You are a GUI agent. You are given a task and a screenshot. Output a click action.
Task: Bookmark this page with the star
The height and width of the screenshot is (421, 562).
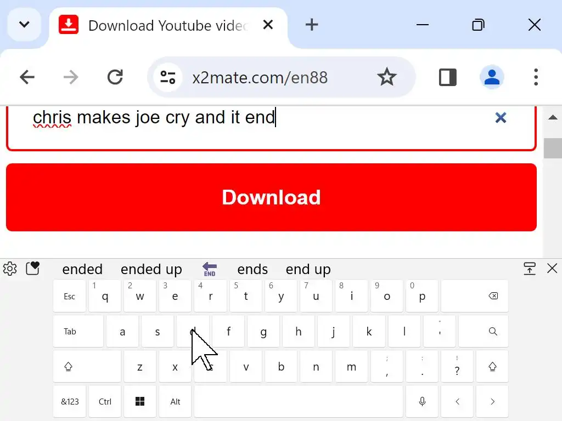387,77
